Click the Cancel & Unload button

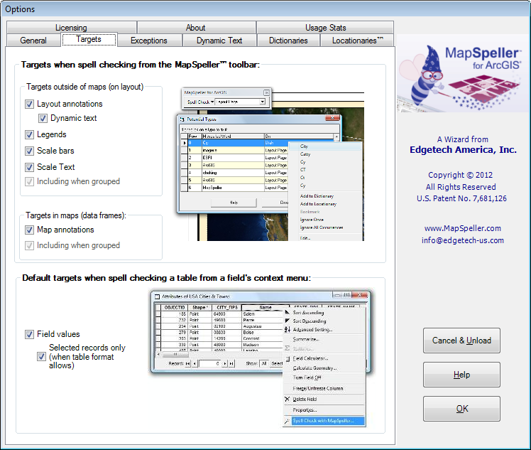tap(461, 341)
